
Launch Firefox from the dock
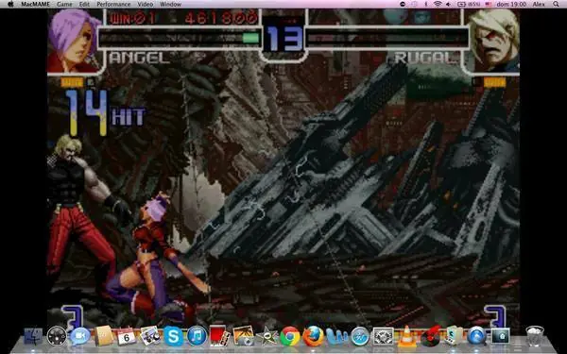313,336
